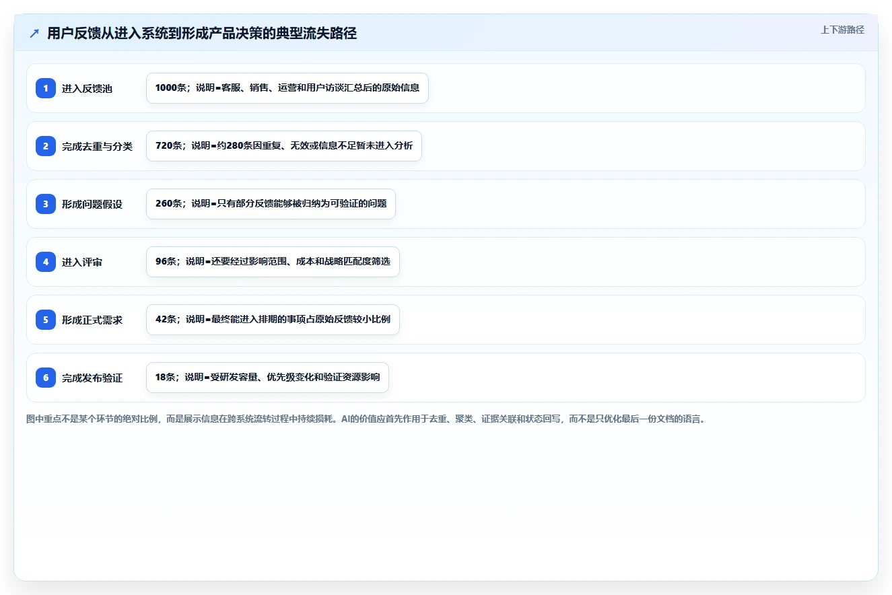The image size is (892, 595).
Task: Click the 42条 description box
Action: click(x=273, y=320)
